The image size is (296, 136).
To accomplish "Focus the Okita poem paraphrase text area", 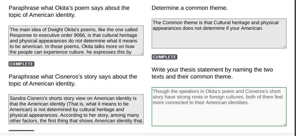I will tap(76, 40).
